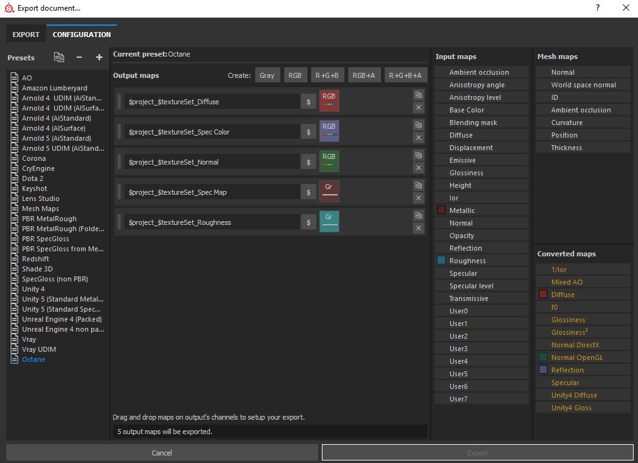Click $ token button for Spec Color filename
The height and width of the screenshot is (463, 638).
309,132
